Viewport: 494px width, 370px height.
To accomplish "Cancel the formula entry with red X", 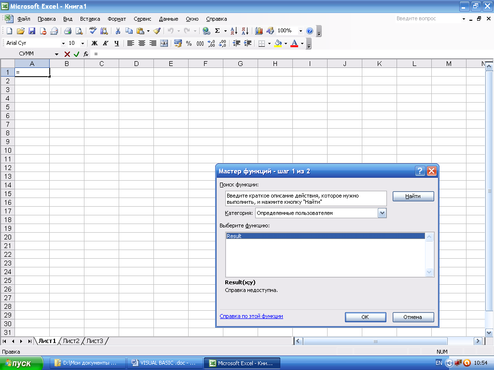I will pos(67,54).
